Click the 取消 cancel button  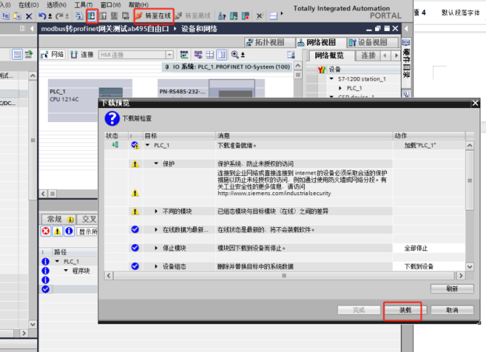click(452, 310)
